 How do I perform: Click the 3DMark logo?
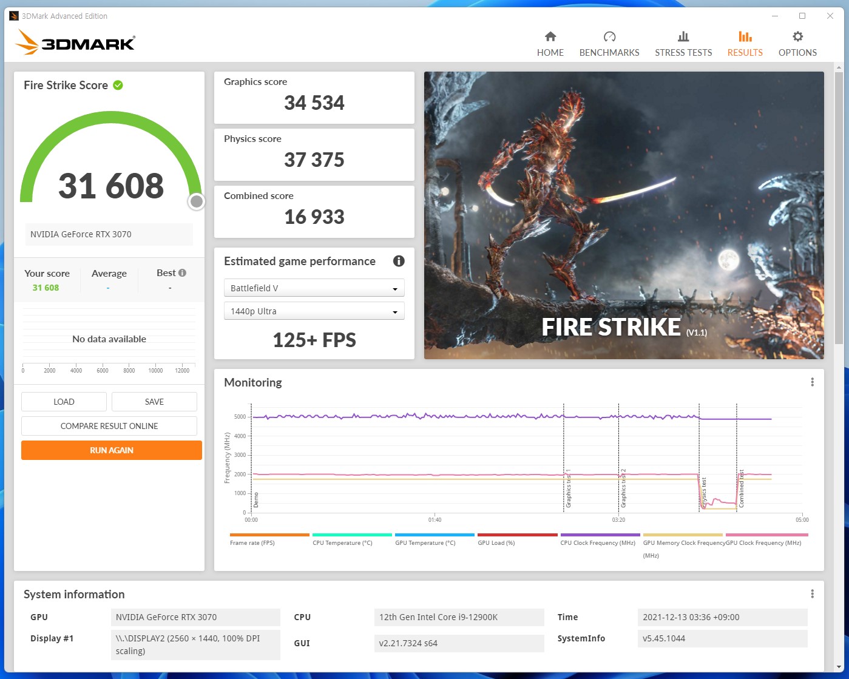pos(75,42)
